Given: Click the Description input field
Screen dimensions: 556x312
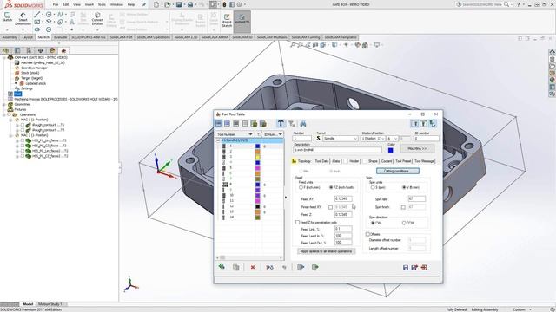Looking at the screenshot, I should [337, 150].
